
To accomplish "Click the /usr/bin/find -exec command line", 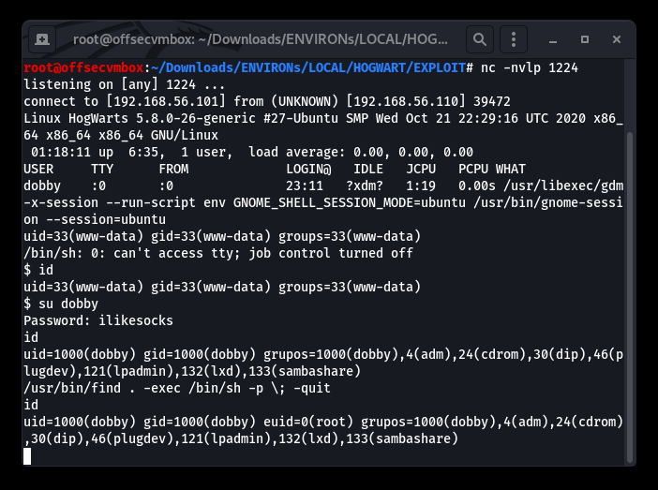I will click(177, 388).
